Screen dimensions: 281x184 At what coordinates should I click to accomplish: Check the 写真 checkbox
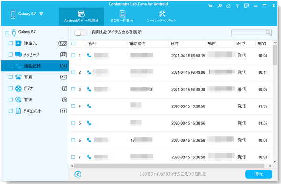(x=11, y=77)
